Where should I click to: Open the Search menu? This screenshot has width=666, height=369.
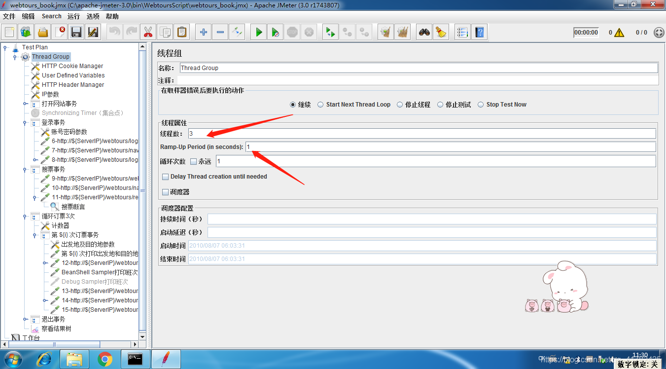coord(51,16)
